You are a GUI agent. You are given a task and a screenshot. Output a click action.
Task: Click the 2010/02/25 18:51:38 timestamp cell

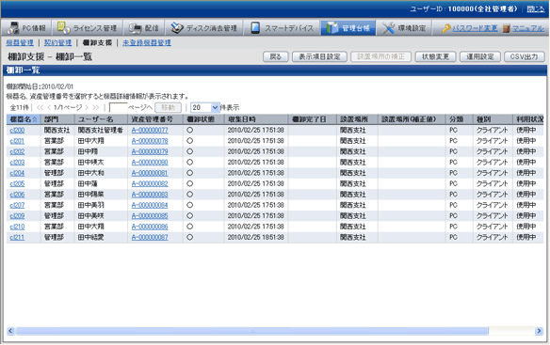(x=256, y=238)
